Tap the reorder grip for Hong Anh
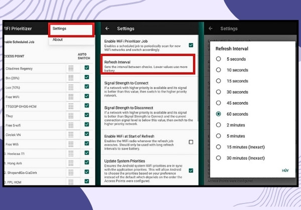301x210 pixels. [x=71, y=163]
